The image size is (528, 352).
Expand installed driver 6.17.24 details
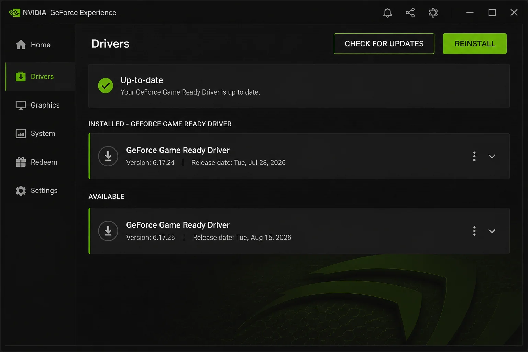[x=492, y=156]
